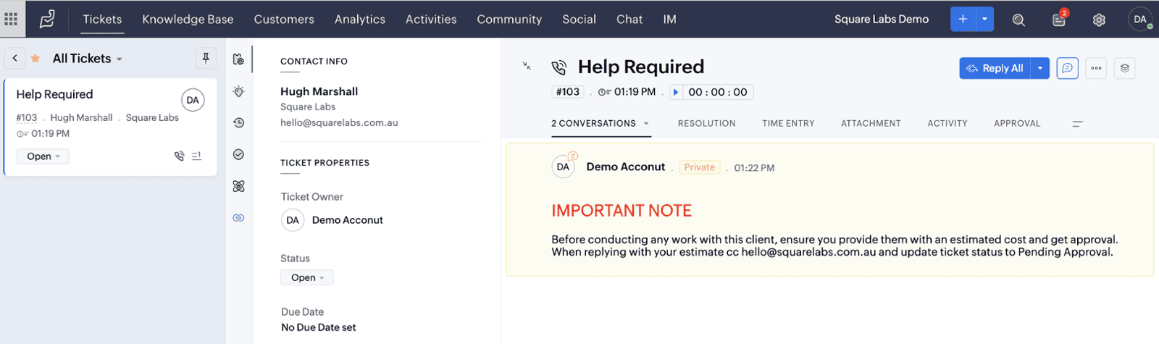The image size is (1159, 344).
Task: Switch to the Resolution tab
Action: [x=706, y=123]
